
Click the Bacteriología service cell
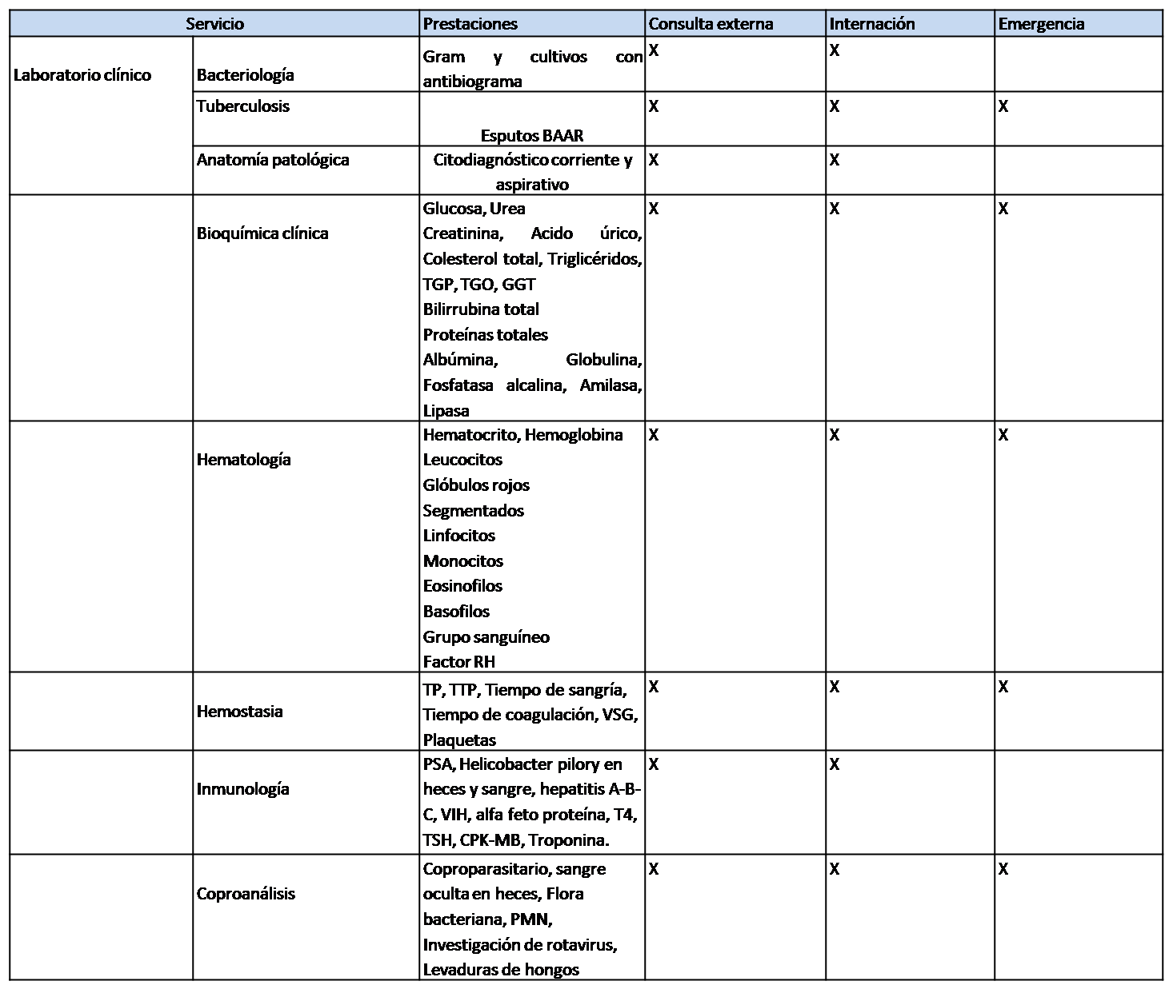coord(245,75)
